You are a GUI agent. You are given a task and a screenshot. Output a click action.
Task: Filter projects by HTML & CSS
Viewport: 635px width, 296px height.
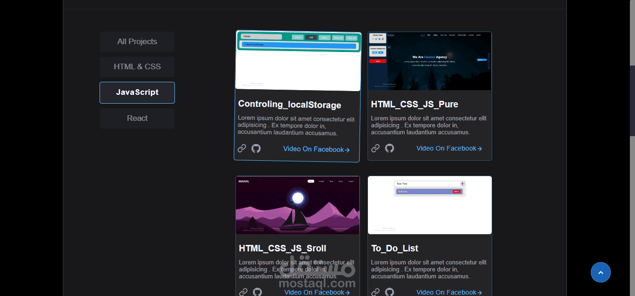137,67
